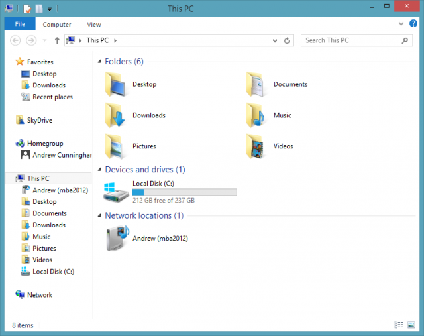Screen dimensions: 424x336
Task: Open the Computer ribbon tab
Action: click(57, 25)
